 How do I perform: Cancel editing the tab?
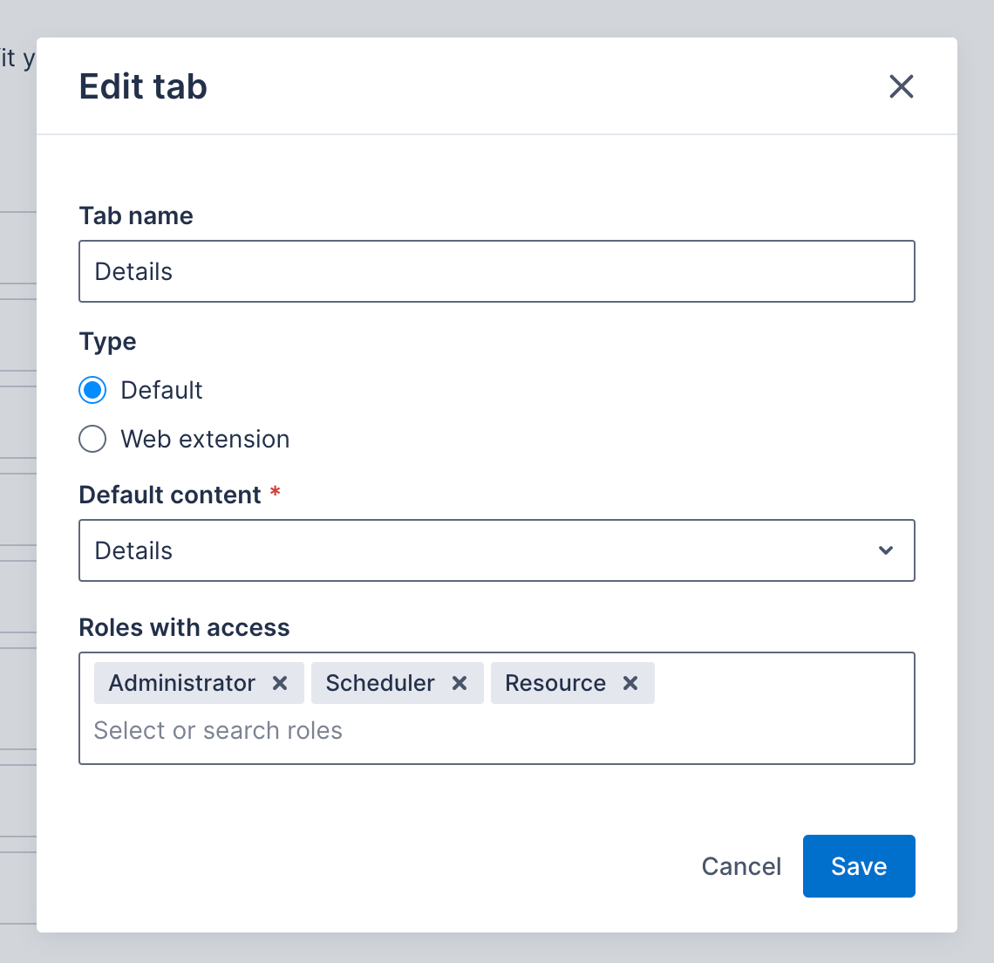coord(740,866)
